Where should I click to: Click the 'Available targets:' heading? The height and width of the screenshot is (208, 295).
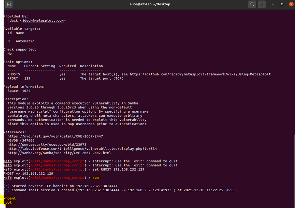pos(22,29)
